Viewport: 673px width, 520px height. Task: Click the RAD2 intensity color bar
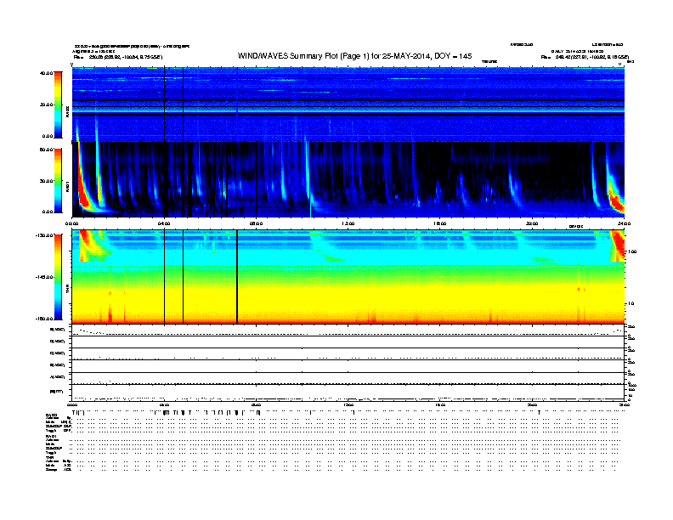click(x=58, y=105)
